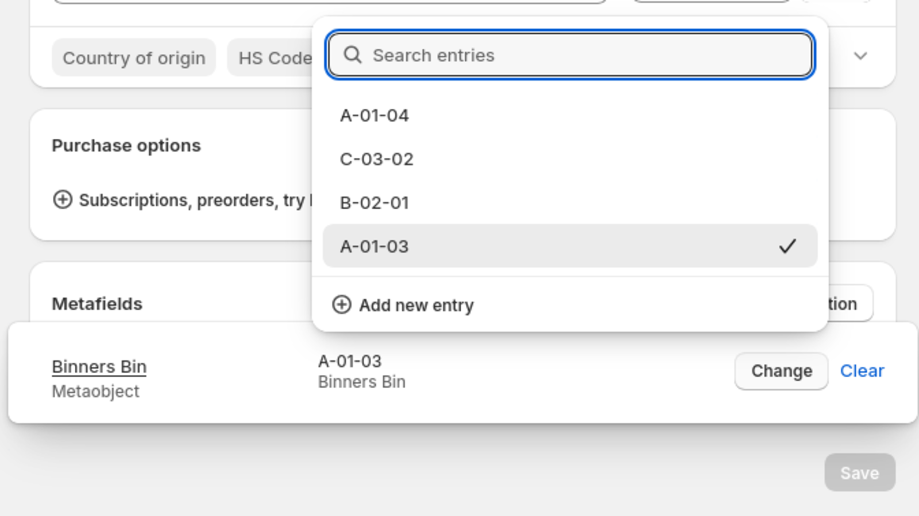Focus the Search entries field
The width and height of the screenshot is (919, 516).
pos(570,55)
